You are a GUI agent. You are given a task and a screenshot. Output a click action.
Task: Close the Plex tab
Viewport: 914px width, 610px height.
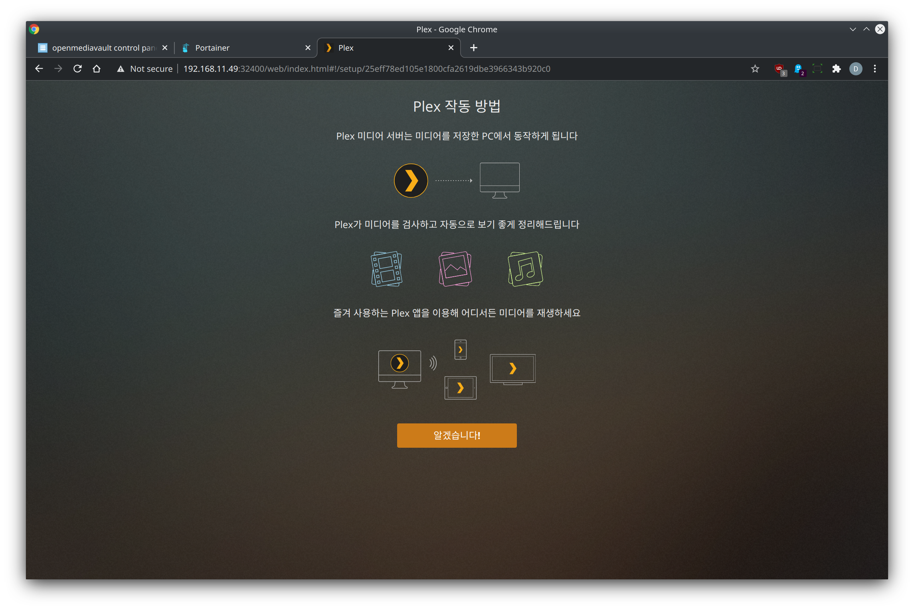click(451, 48)
